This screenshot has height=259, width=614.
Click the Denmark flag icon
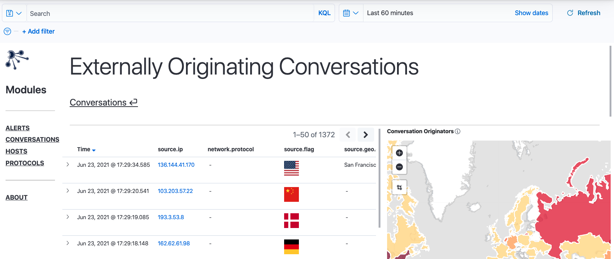click(292, 221)
